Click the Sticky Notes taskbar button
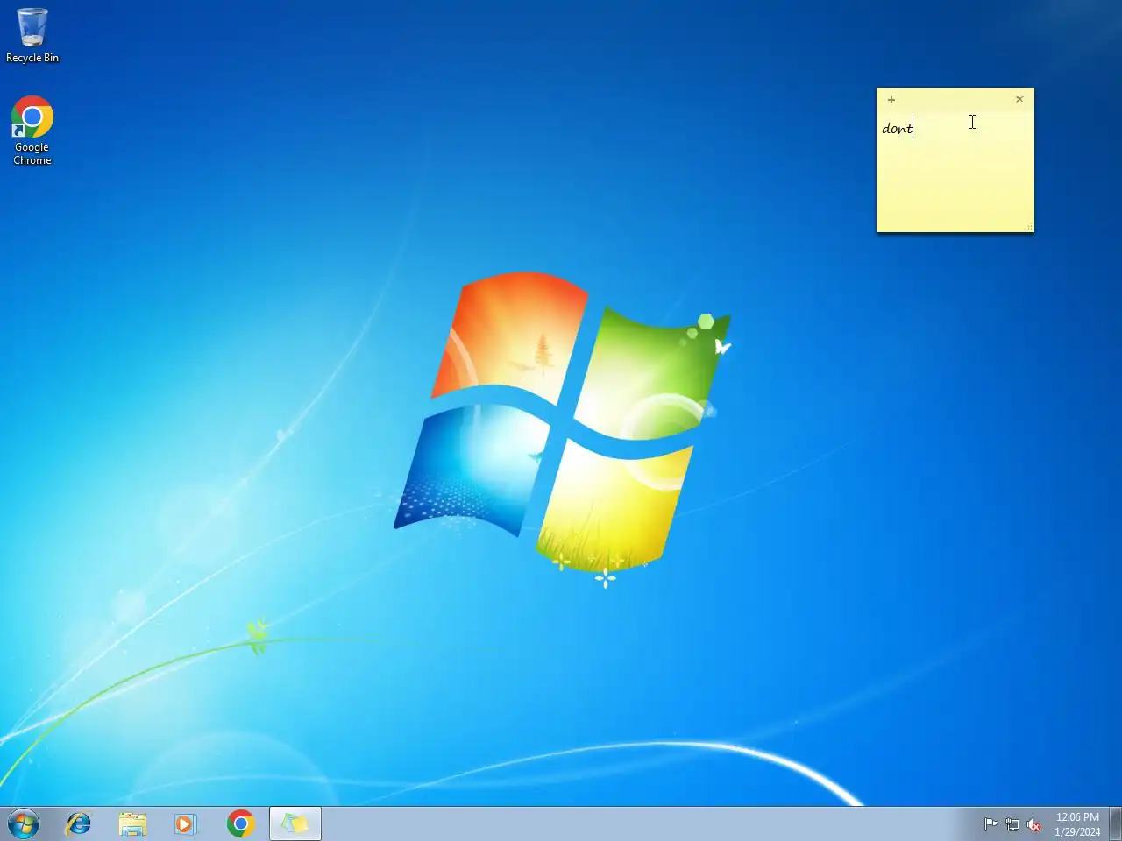Image resolution: width=1122 pixels, height=841 pixels. 295,824
